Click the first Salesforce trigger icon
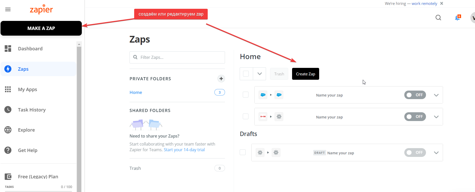475x192 pixels. [263, 95]
